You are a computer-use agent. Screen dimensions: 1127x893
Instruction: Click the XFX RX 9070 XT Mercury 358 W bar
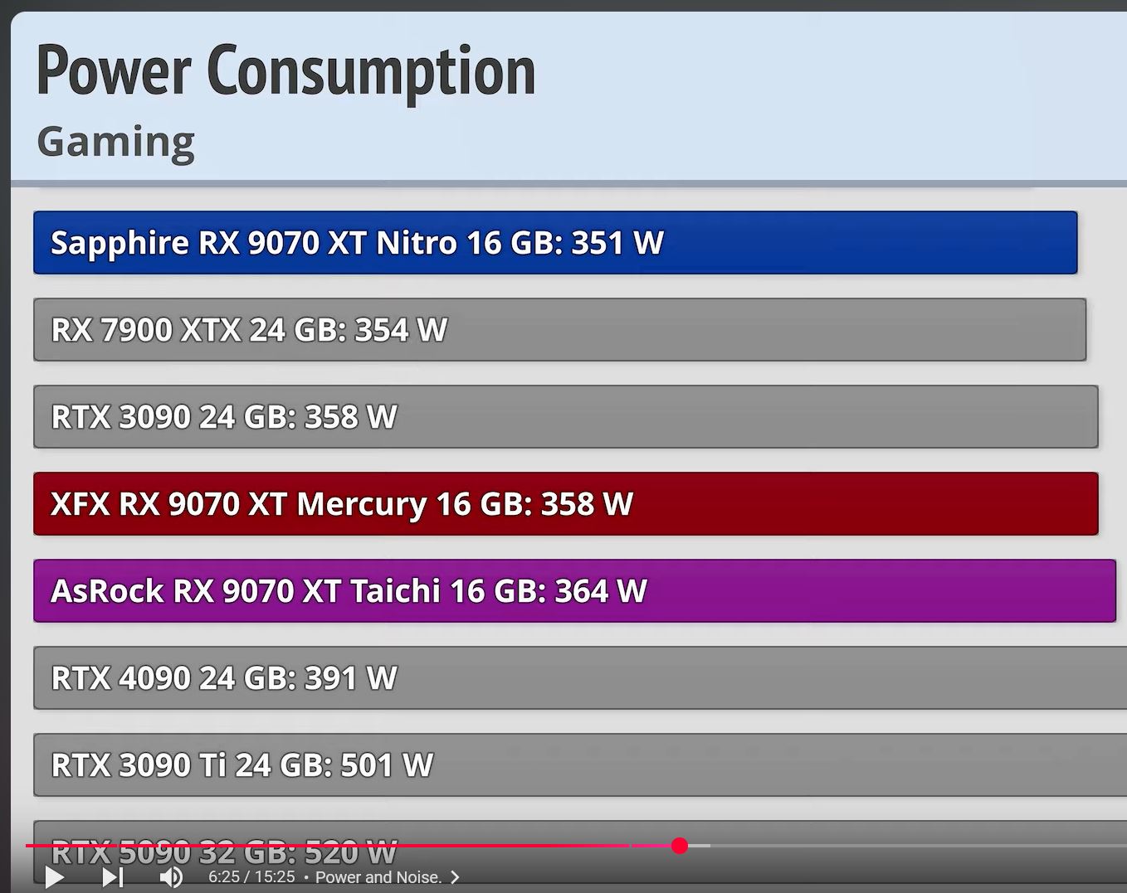click(x=565, y=504)
